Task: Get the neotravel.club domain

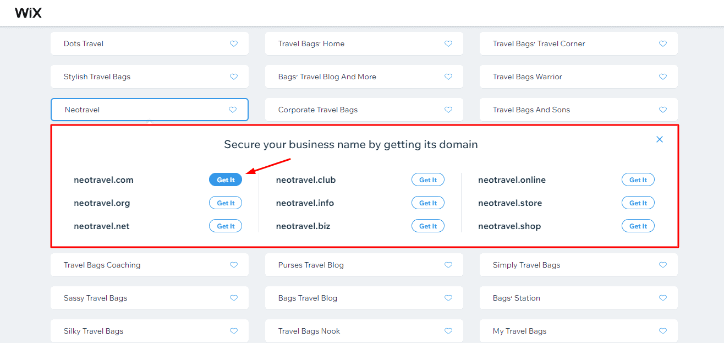Action: [x=428, y=180]
